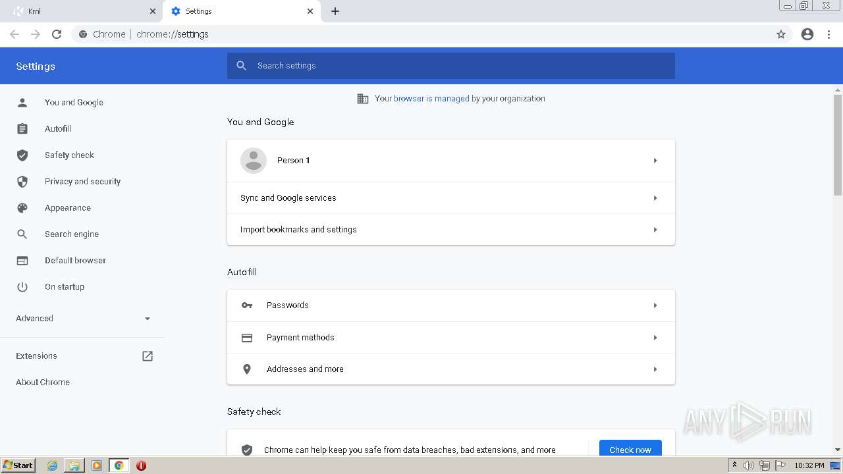The image size is (843, 474).
Task: Open a new tab with plus button
Action: (335, 11)
